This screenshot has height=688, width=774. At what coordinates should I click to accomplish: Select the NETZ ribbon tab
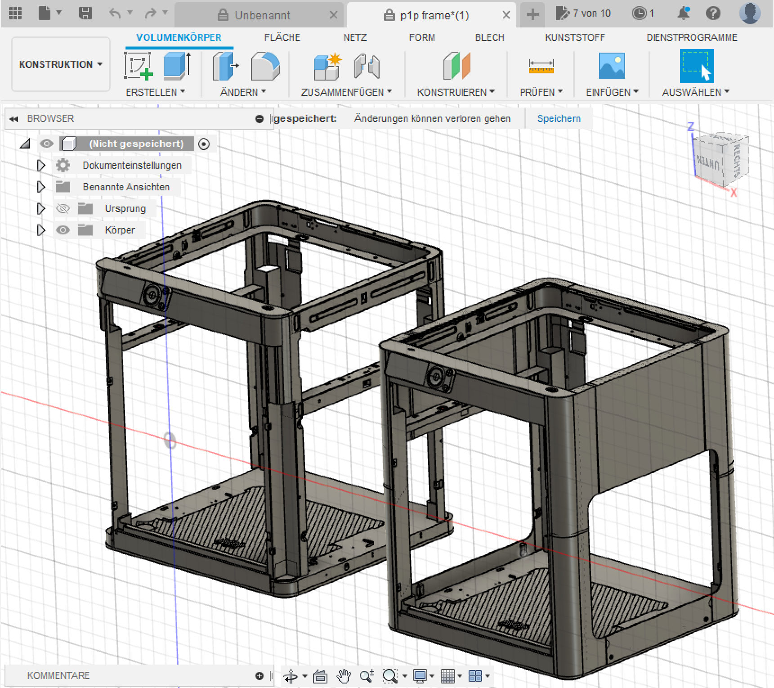[x=355, y=38]
